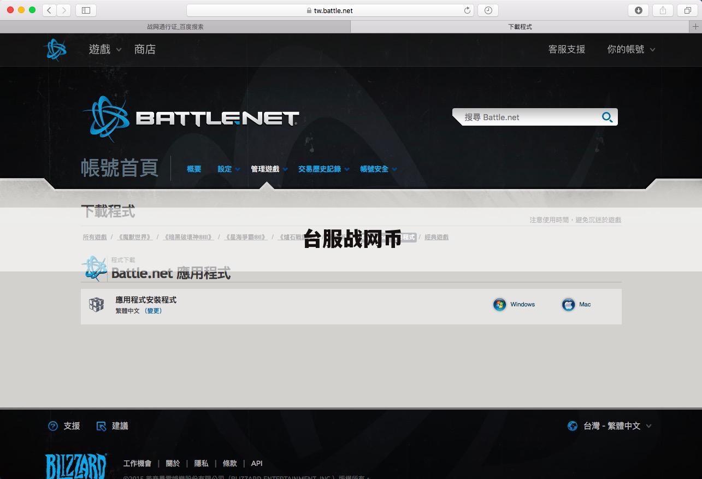Screen dimensions: 702x479
Task: Reload the page with refresh icon
Action: [x=467, y=10]
